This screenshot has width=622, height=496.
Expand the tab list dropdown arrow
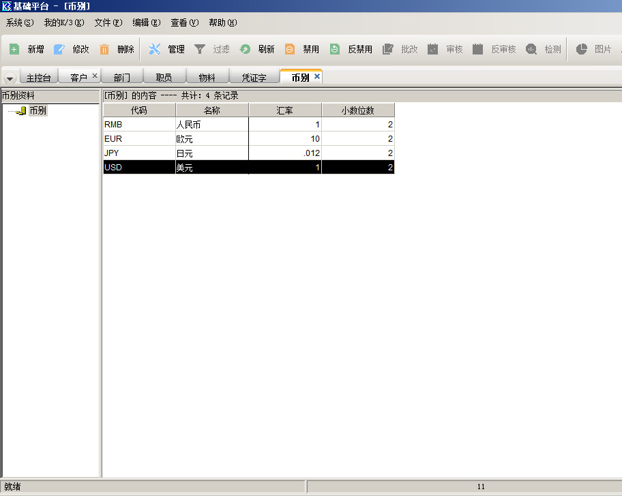tap(10, 78)
